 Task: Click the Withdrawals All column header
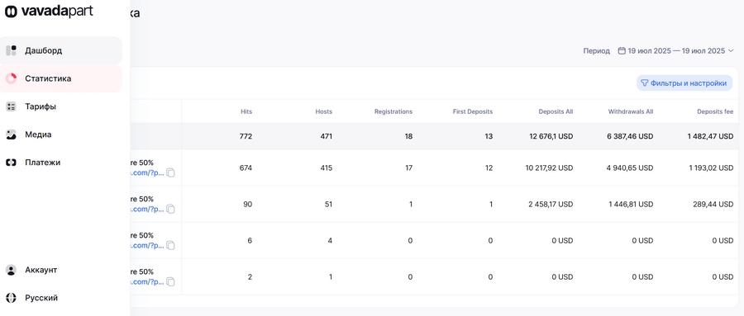coord(631,112)
